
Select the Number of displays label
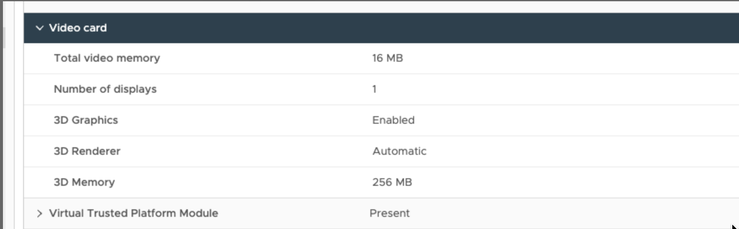105,89
